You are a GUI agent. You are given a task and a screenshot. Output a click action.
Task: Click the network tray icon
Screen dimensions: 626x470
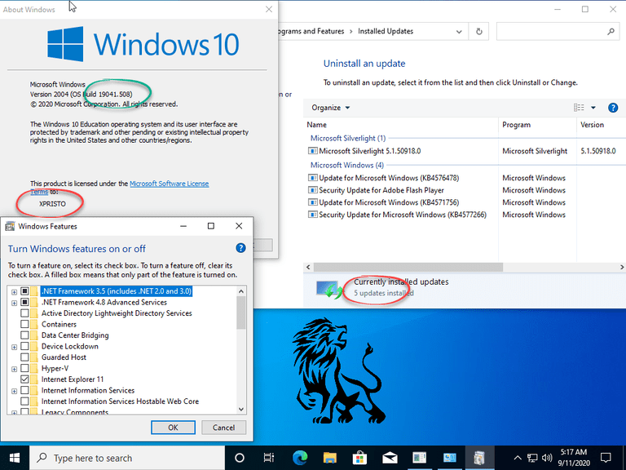coord(532,458)
